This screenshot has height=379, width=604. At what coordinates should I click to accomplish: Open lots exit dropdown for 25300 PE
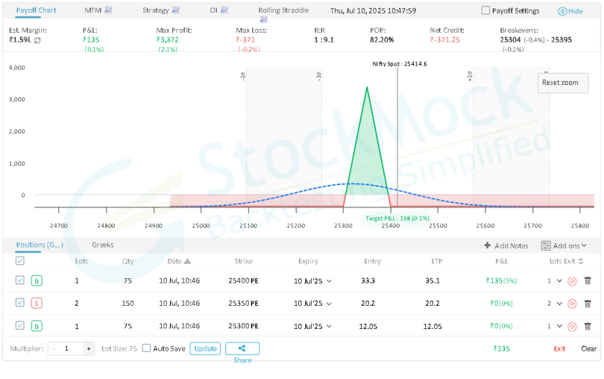tap(559, 327)
